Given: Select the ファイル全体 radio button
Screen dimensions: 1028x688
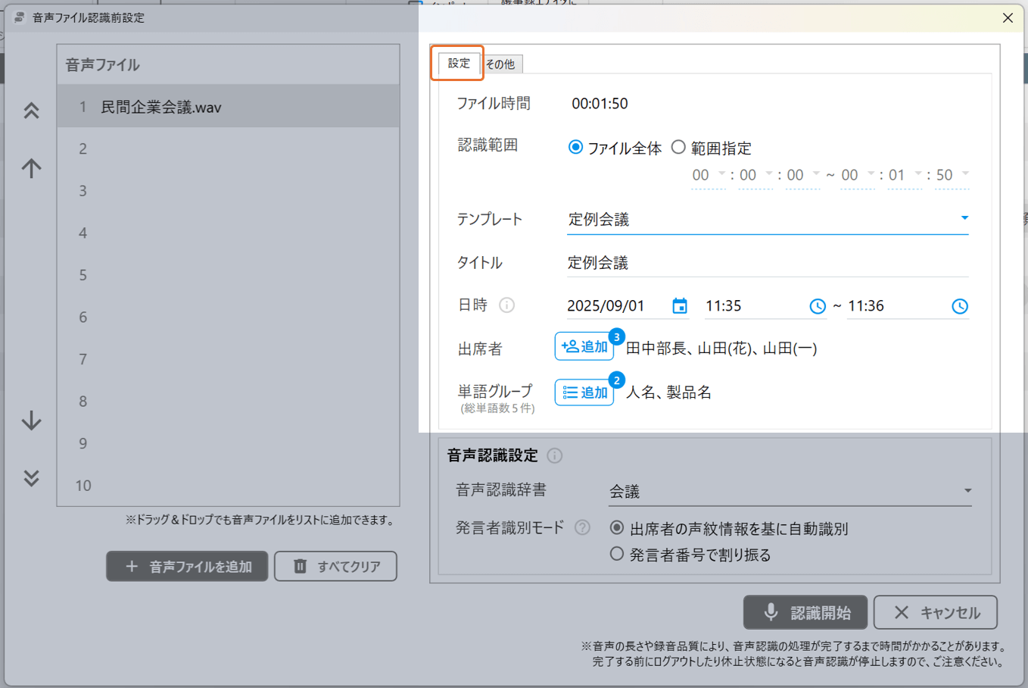Looking at the screenshot, I should [576, 148].
